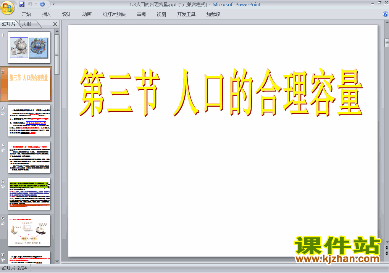Screen dimensions: 389x273
Task: Open the 开始 ribbon tab
Action: tap(26, 14)
